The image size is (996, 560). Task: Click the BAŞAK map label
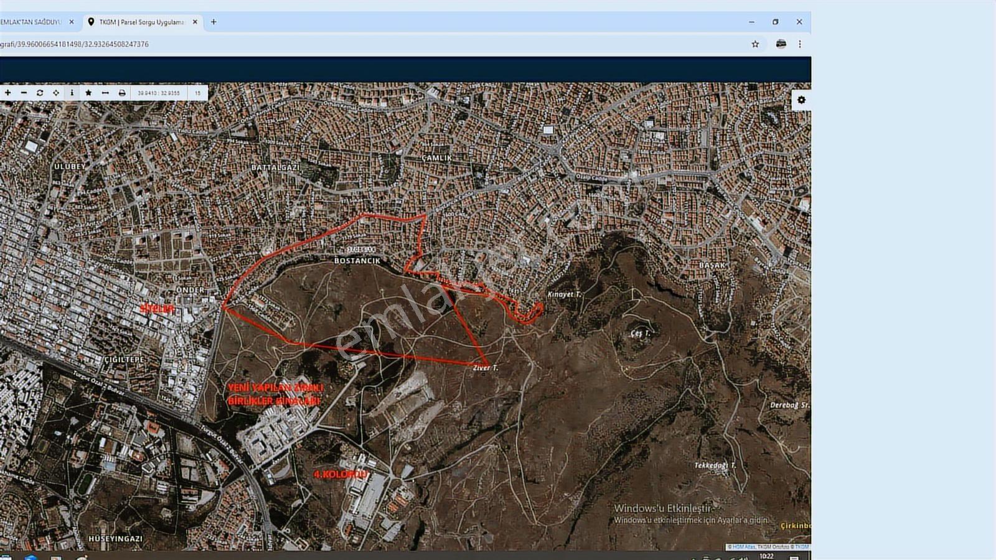click(x=712, y=265)
